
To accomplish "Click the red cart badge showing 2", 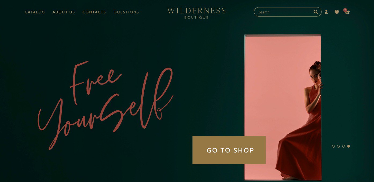I will [x=345, y=10].
